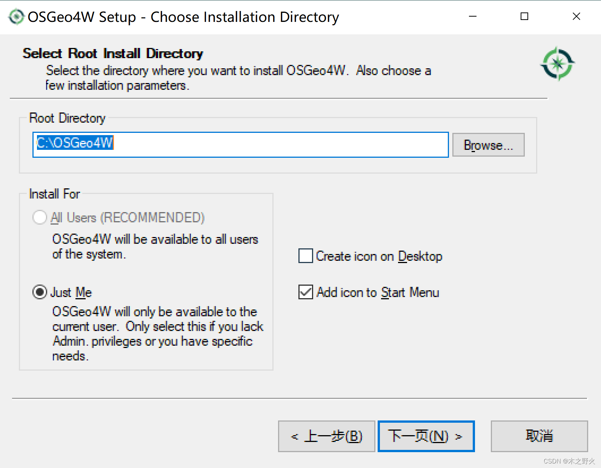Image resolution: width=601 pixels, height=468 pixels.
Task: Click the 'Install For' group label
Action: point(55,194)
